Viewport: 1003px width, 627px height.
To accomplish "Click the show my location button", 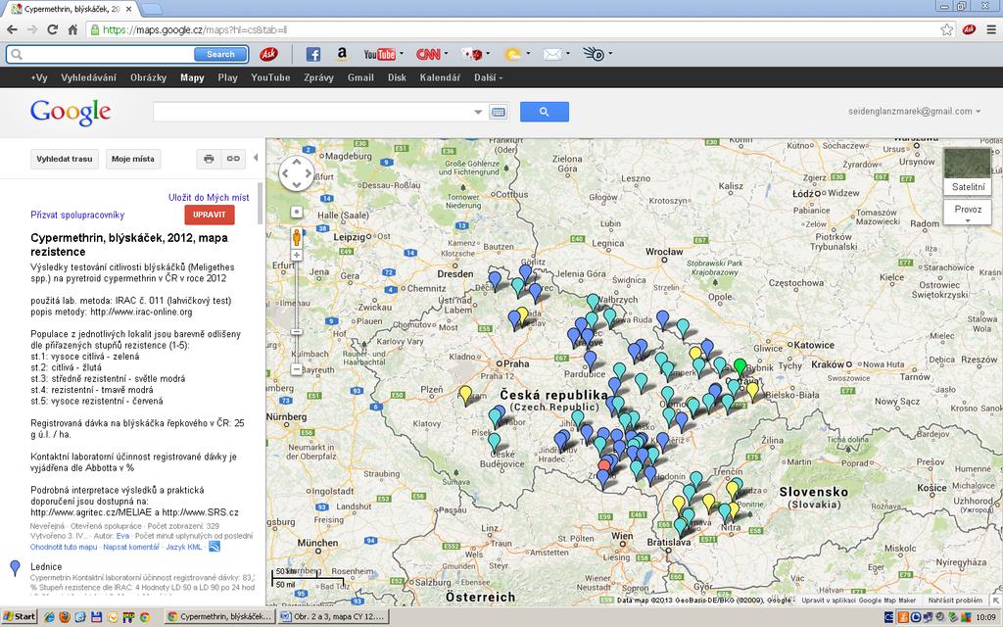I will click(x=296, y=212).
